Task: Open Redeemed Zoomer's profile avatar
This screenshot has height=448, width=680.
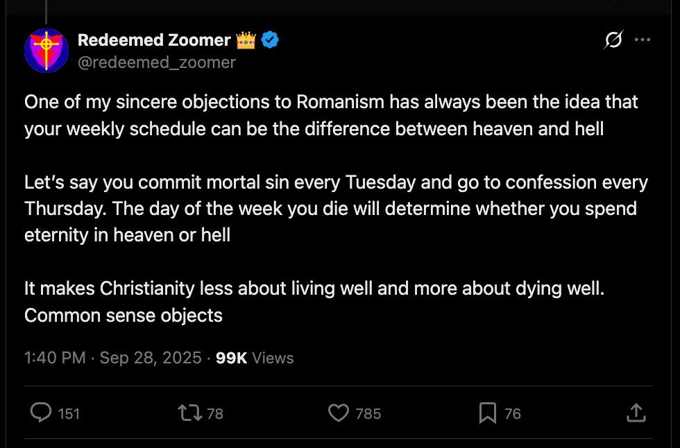Action: [46, 51]
